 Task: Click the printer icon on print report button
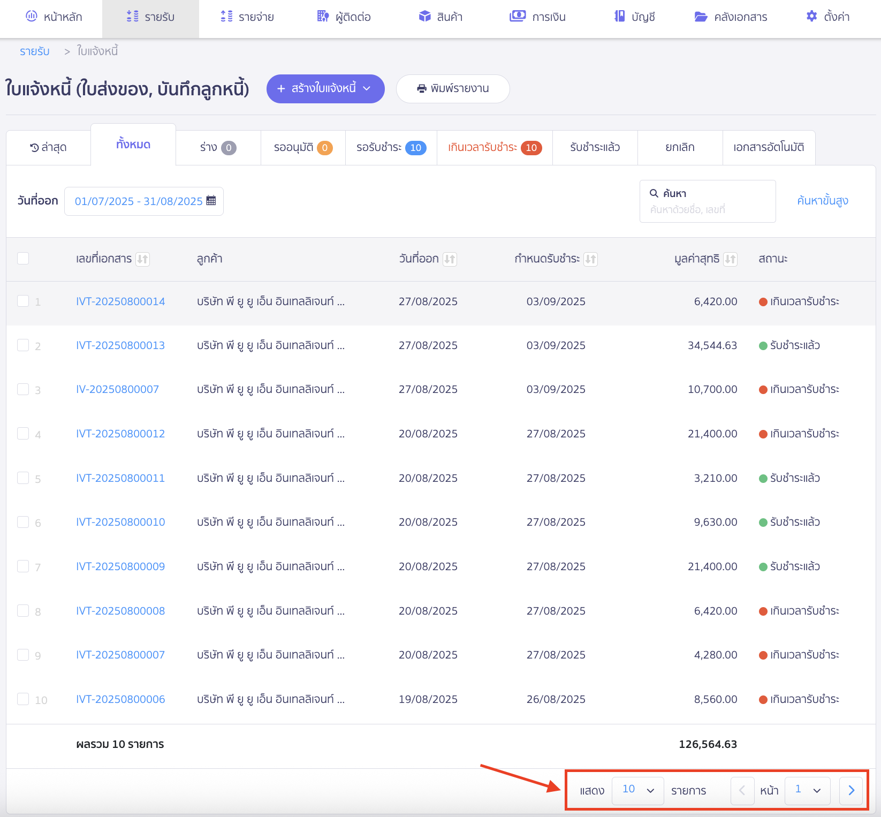[x=422, y=88]
